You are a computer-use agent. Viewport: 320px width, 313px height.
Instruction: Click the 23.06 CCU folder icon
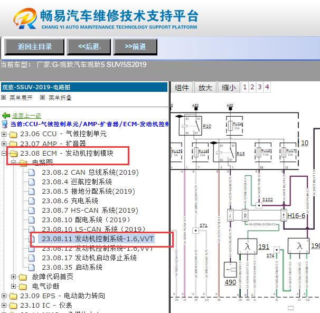pos(13,134)
